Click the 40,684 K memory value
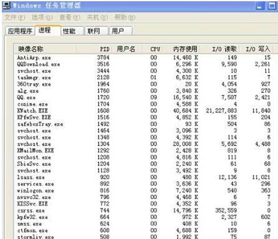Image resolution: width=278 pixels, height=239 pixels. coord(185,110)
